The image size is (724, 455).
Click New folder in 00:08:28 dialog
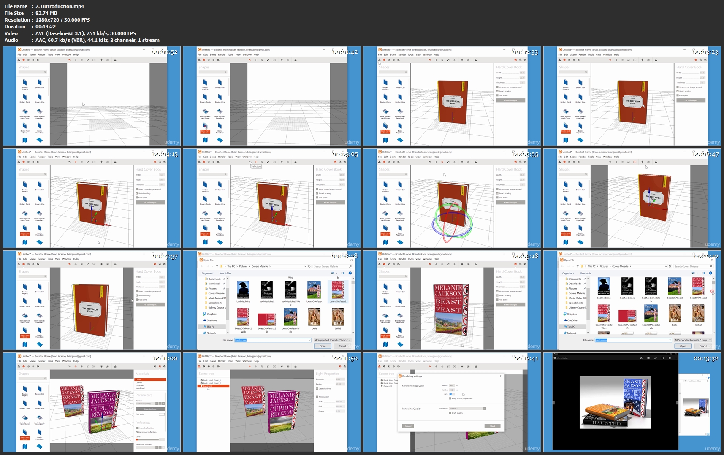click(x=225, y=273)
